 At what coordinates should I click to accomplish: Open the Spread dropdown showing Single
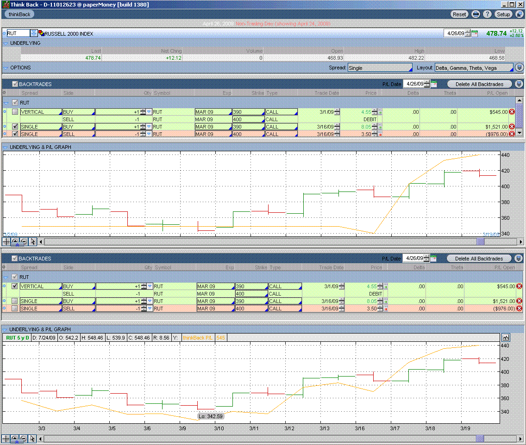click(379, 68)
